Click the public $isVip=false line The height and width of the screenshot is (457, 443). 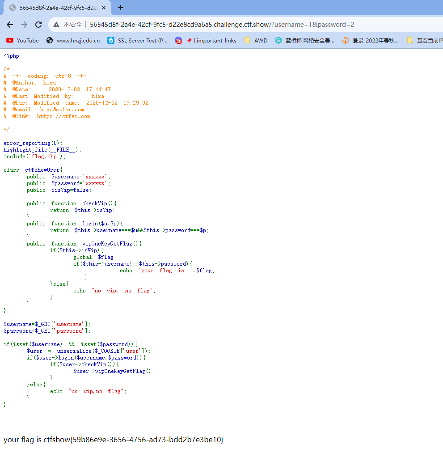(x=59, y=190)
